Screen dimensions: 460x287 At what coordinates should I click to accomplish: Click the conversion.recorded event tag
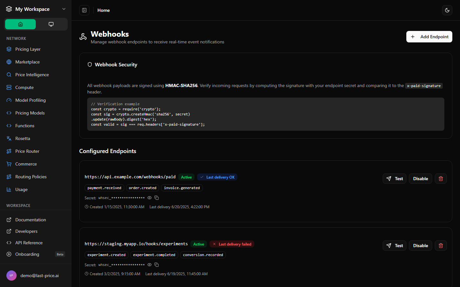(x=203, y=255)
